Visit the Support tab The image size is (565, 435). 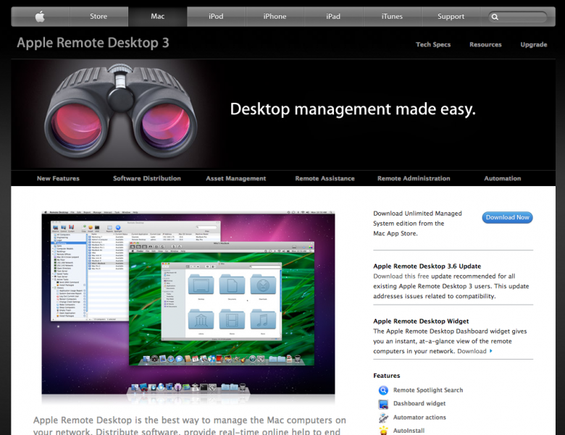(451, 17)
